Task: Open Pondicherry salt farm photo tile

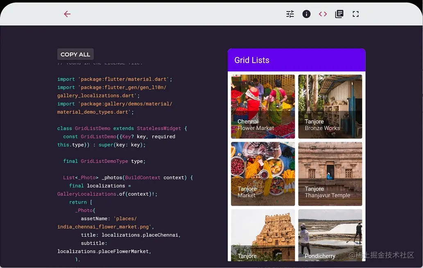Action: coord(330,235)
